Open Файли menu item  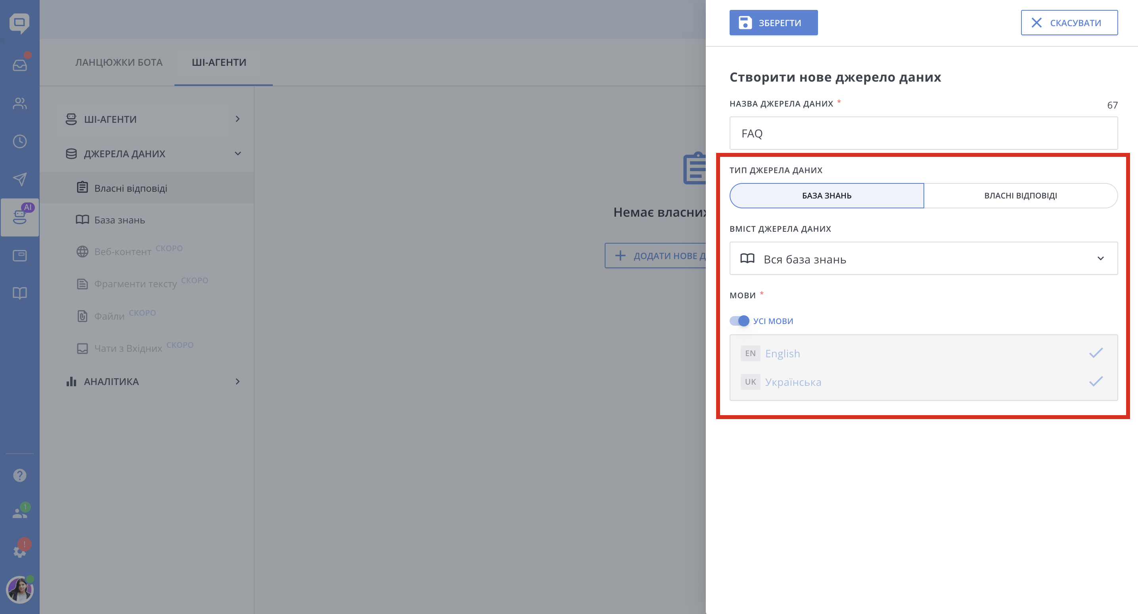coord(147,316)
